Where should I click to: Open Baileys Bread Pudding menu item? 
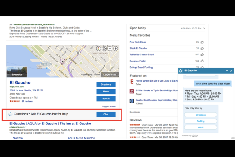[x=141, y=67]
